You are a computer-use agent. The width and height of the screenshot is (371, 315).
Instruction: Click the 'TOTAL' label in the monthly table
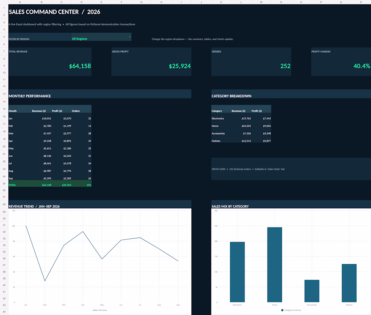point(12,185)
